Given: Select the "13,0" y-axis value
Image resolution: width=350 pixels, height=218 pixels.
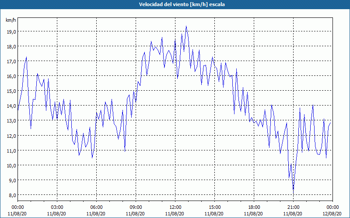Looking at the screenshot, I should click(x=11, y=121).
